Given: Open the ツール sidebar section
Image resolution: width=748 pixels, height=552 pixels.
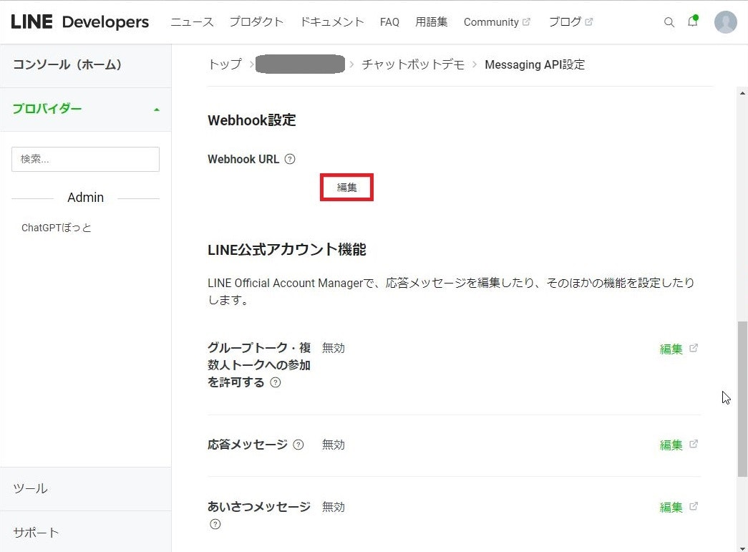Looking at the screenshot, I should (x=86, y=488).
